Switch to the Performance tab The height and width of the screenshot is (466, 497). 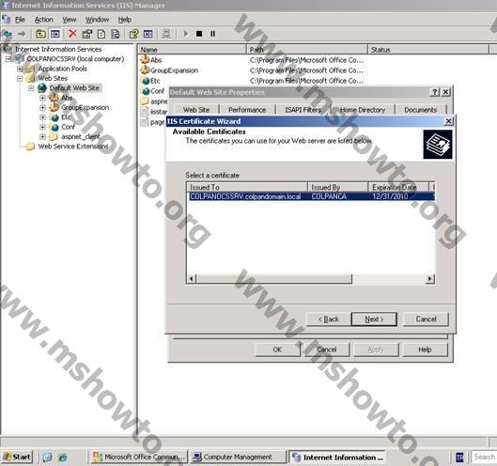[x=247, y=110]
